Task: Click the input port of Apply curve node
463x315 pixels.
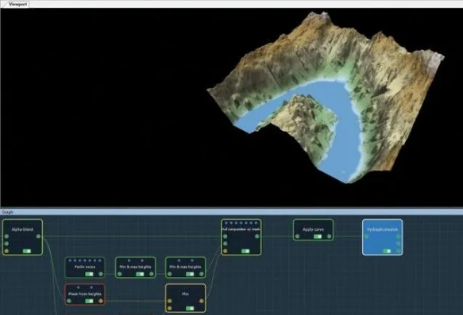Action: pyautogui.click(x=297, y=236)
